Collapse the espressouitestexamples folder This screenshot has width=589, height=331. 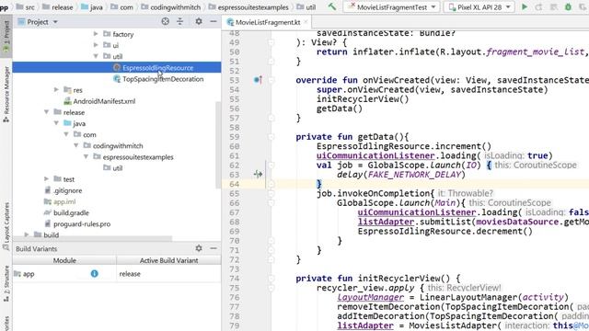(x=86, y=156)
